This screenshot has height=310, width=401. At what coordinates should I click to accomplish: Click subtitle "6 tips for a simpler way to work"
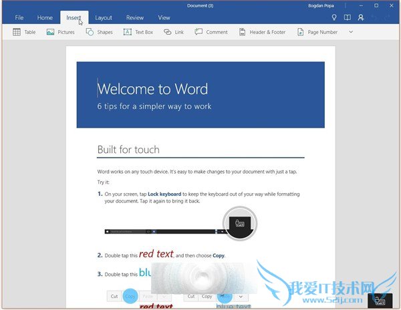(x=154, y=106)
